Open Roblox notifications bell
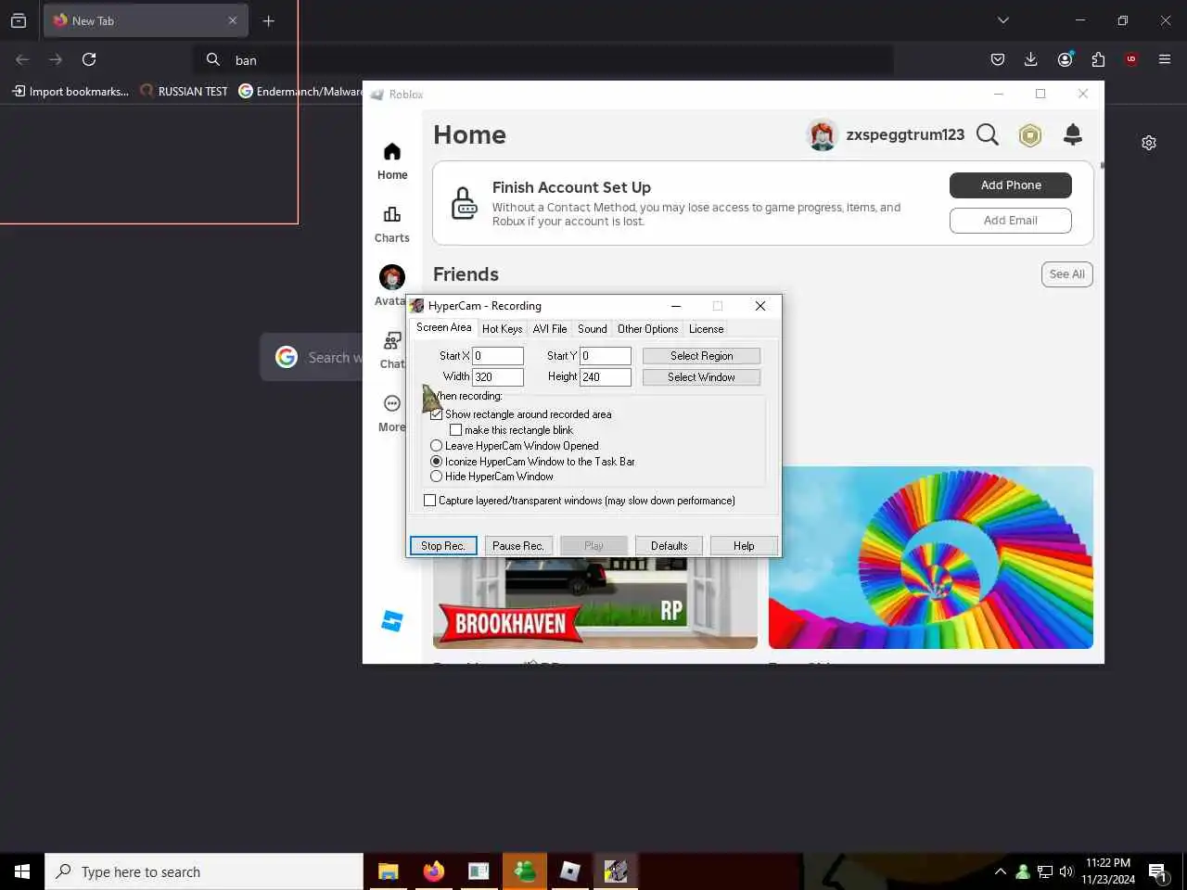The height and width of the screenshot is (890, 1187). [x=1073, y=134]
